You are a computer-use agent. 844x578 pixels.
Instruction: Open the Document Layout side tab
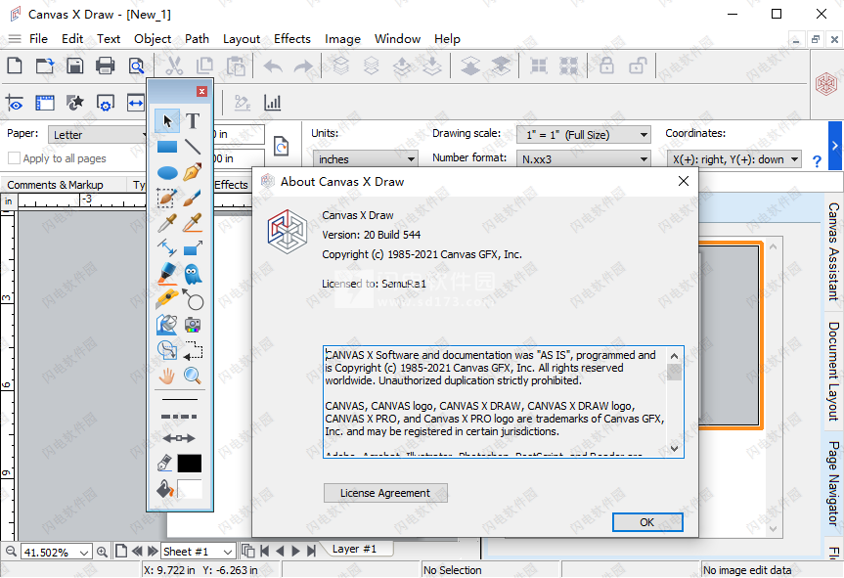(x=834, y=372)
